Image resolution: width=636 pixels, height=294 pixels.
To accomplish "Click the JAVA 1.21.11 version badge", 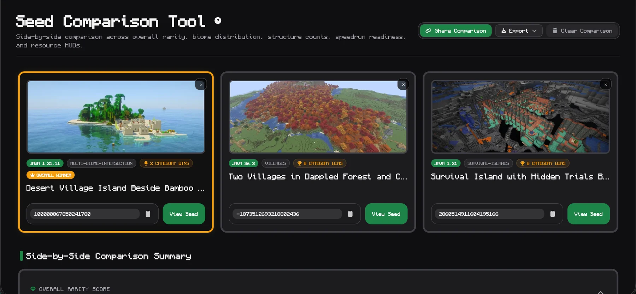I will coord(45,163).
